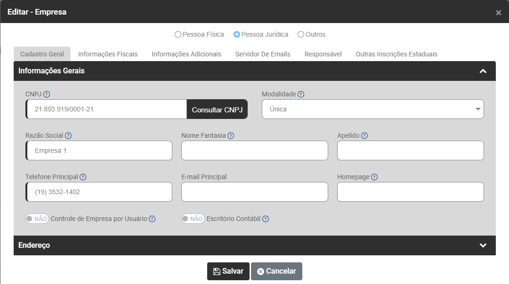Open the Modalidade dropdown
Viewport: 509px width, 284px height.
coord(372,109)
